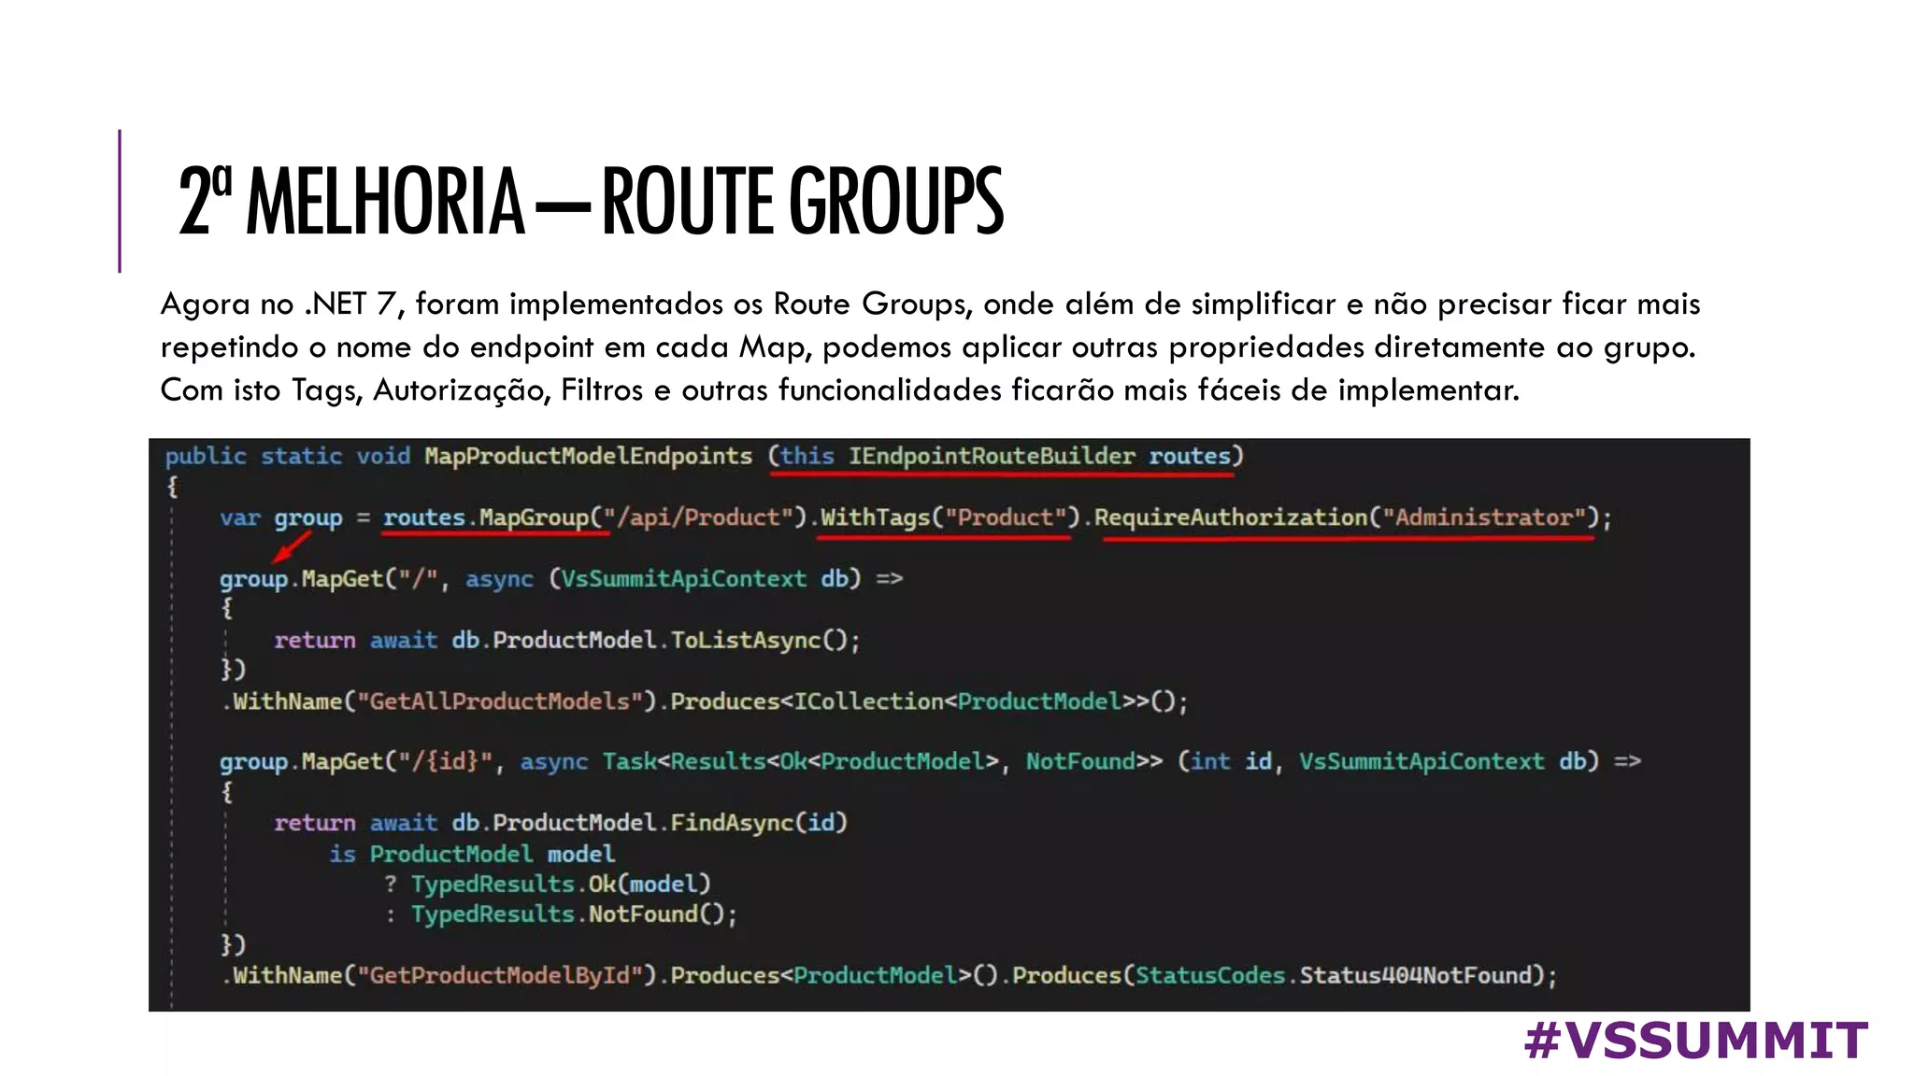Click 'group.MapGet("/"' code line
Image resolution: width=1914 pixels, height=1076 pixels.
(561, 579)
